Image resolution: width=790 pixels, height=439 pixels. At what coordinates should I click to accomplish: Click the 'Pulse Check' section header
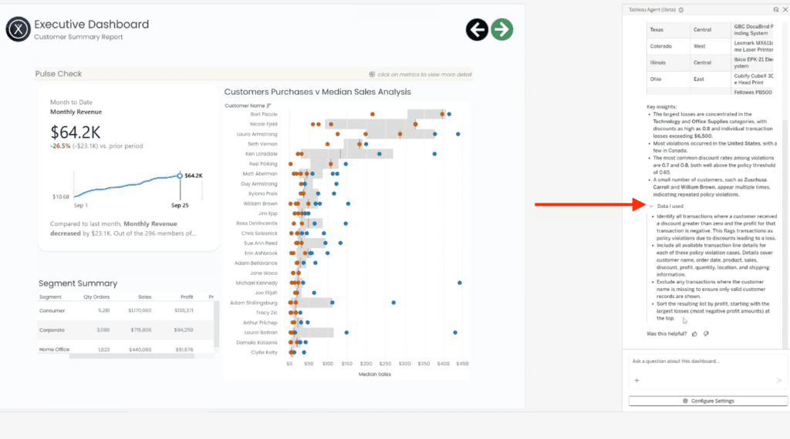click(59, 74)
